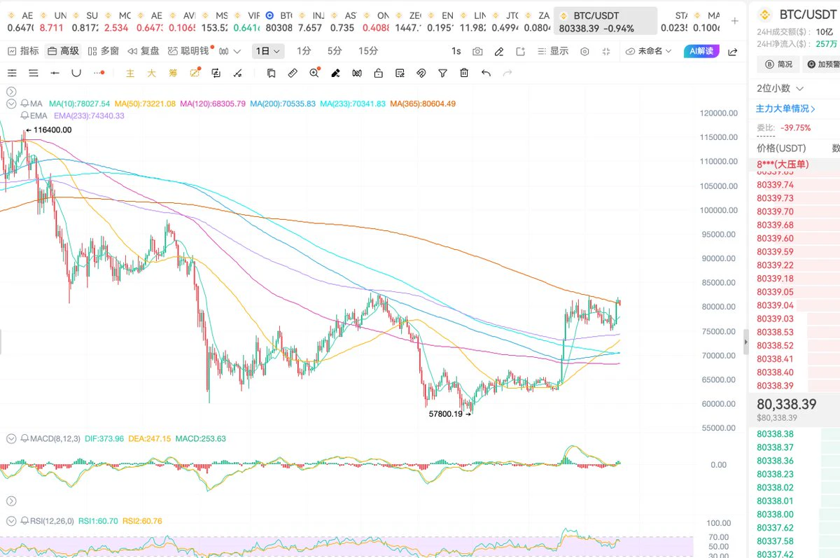Select the U-shaped arc drawing tool
Viewport: 840px width, 558px height.
[x=76, y=73]
